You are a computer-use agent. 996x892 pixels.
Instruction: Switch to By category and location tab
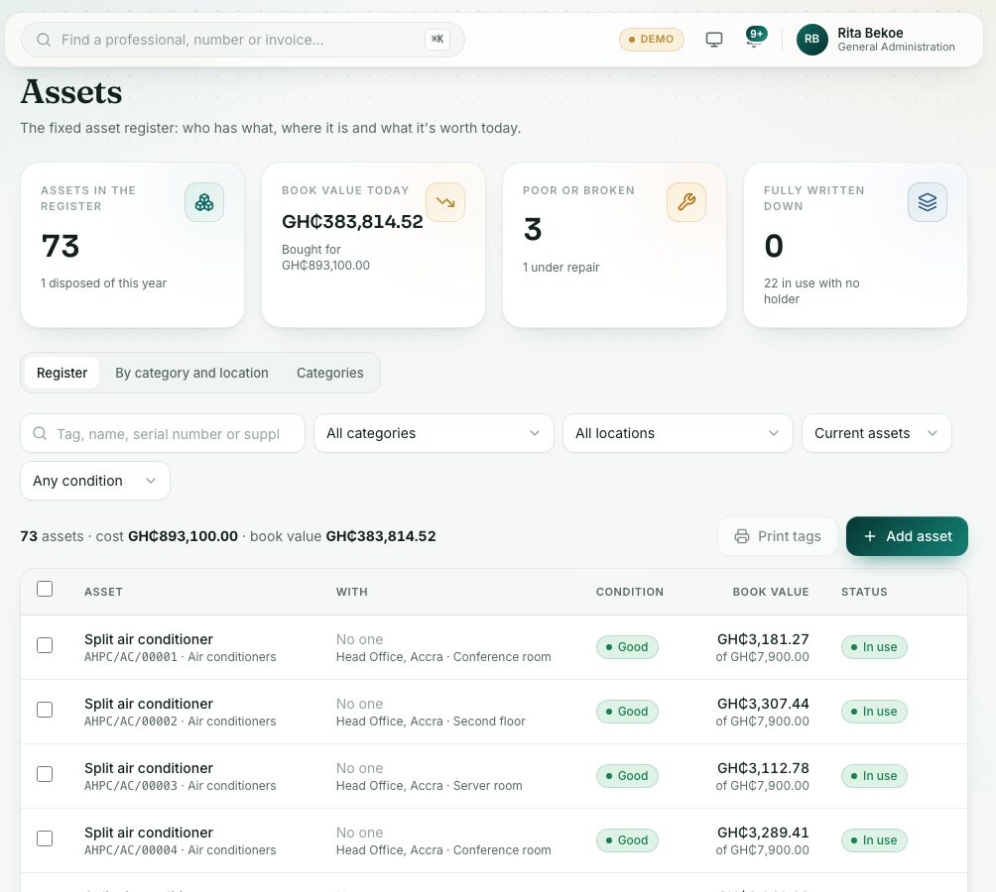click(191, 373)
